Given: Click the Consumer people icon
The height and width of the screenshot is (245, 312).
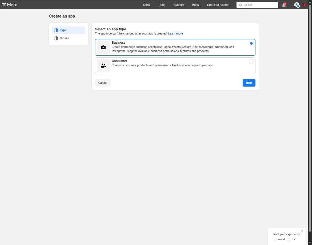Looking at the screenshot, I should 103,65.
